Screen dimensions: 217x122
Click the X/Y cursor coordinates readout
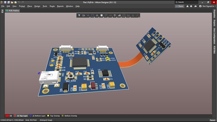12,120
